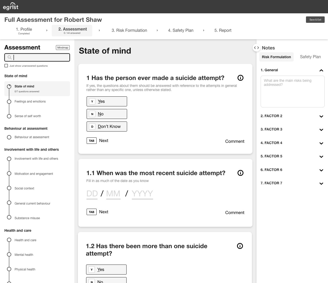Open Involvement with life and others item

click(x=36, y=159)
